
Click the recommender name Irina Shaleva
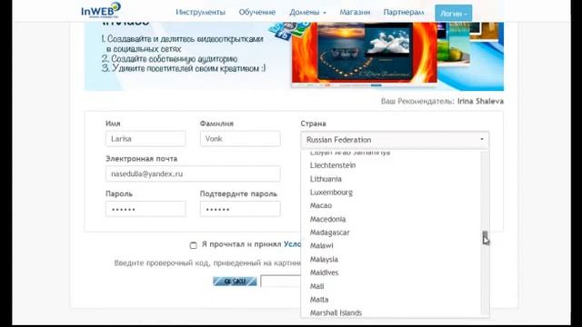click(480, 101)
